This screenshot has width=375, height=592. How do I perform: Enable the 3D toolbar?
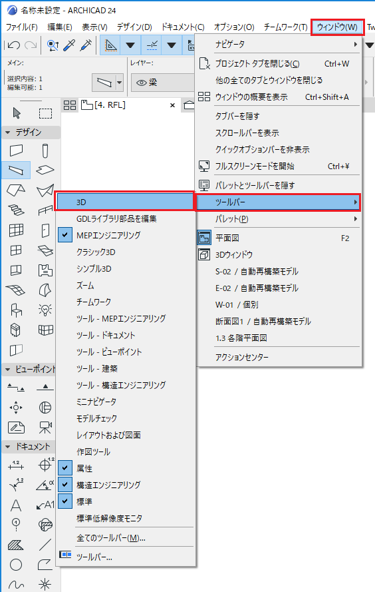[x=125, y=202]
